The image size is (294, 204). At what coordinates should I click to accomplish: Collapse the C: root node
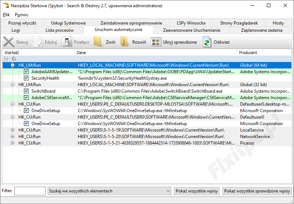[x=6, y=59]
